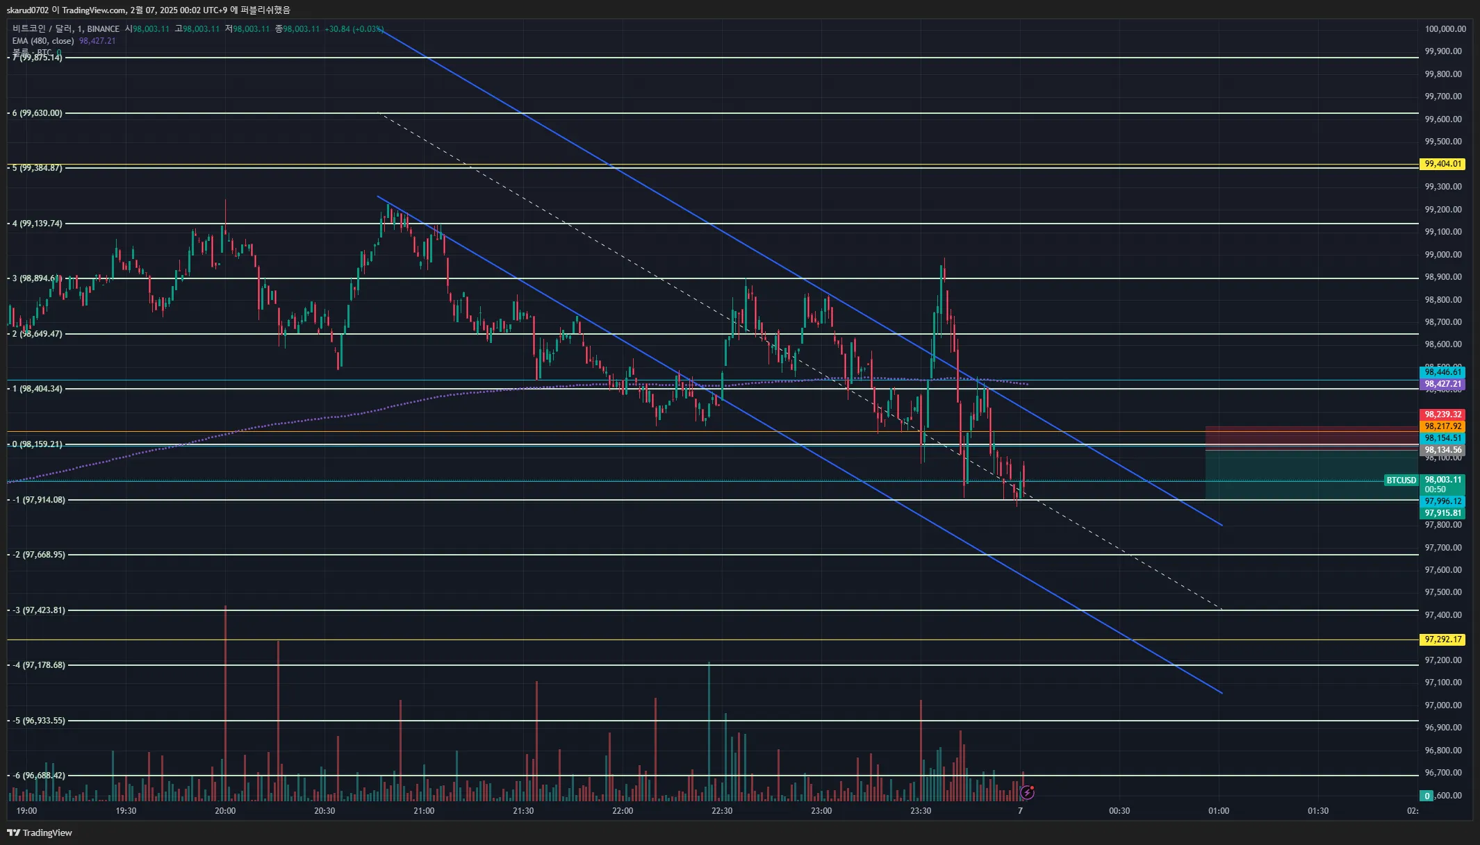Click the gray 98,134.56 price label
Image resolution: width=1480 pixels, height=845 pixels.
1442,450
